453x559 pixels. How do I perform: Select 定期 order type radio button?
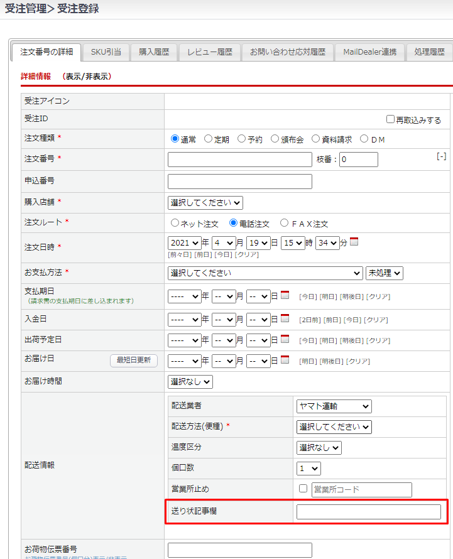coord(208,139)
